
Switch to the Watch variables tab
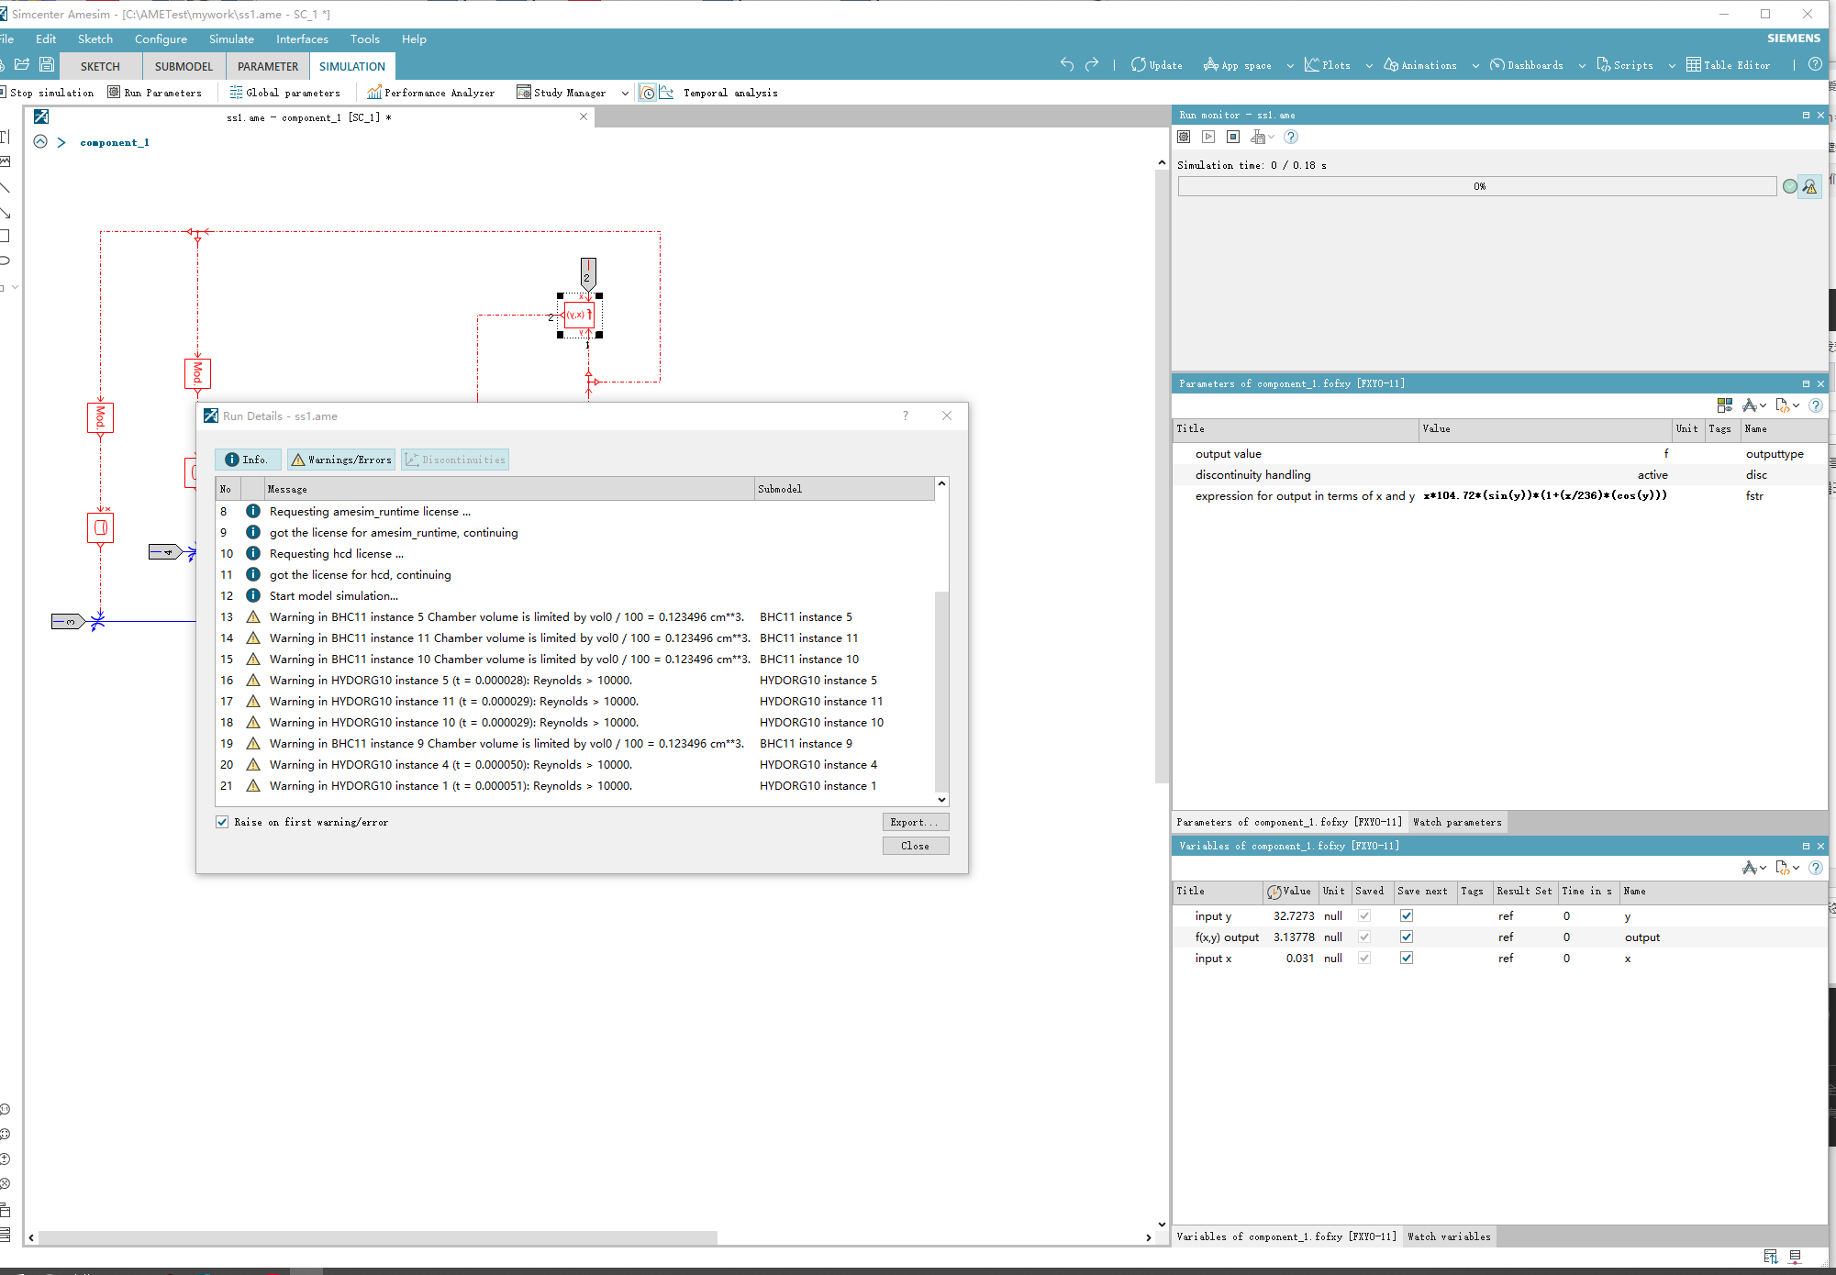coord(1449,1236)
